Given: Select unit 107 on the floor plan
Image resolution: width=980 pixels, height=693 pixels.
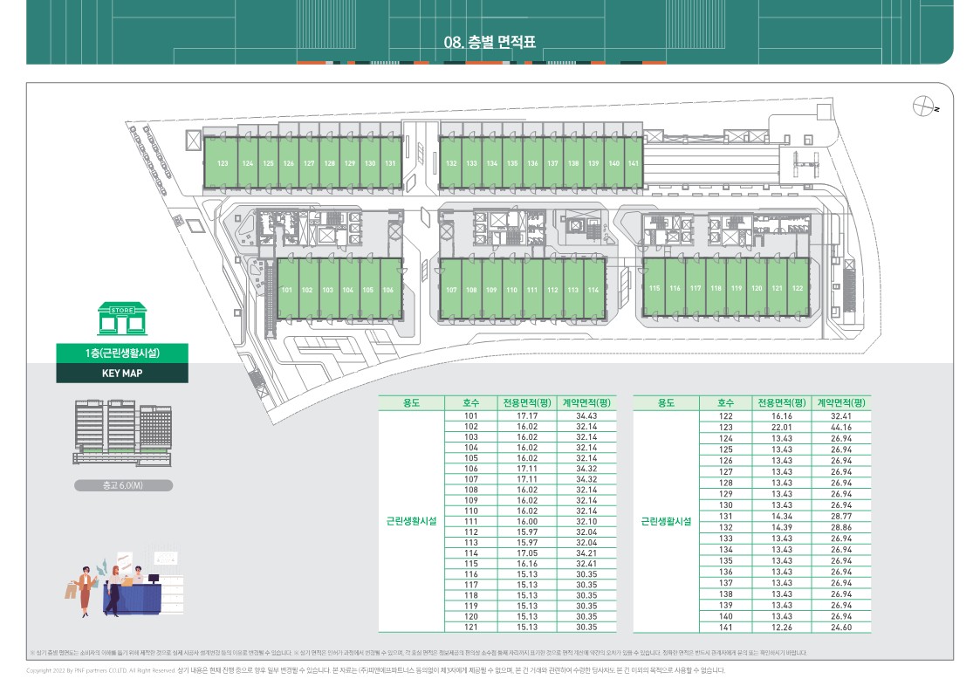Looking at the screenshot, I should click(x=450, y=290).
